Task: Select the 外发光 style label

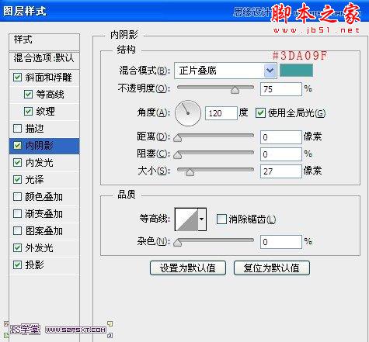Action: click(x=39, y=248)
